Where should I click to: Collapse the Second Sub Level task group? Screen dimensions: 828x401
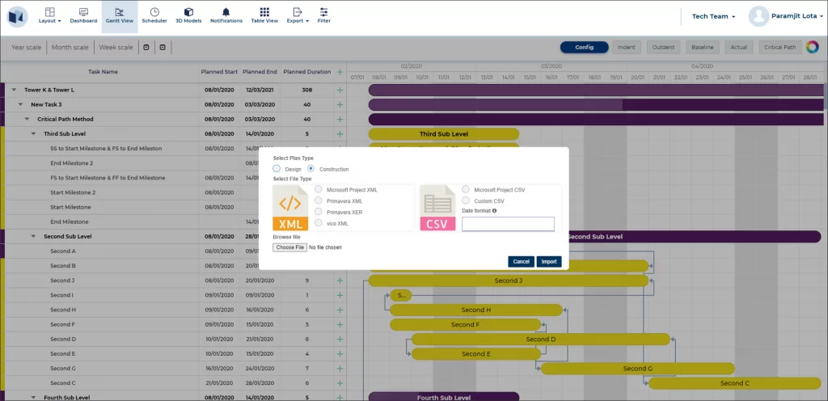(34, 237)
